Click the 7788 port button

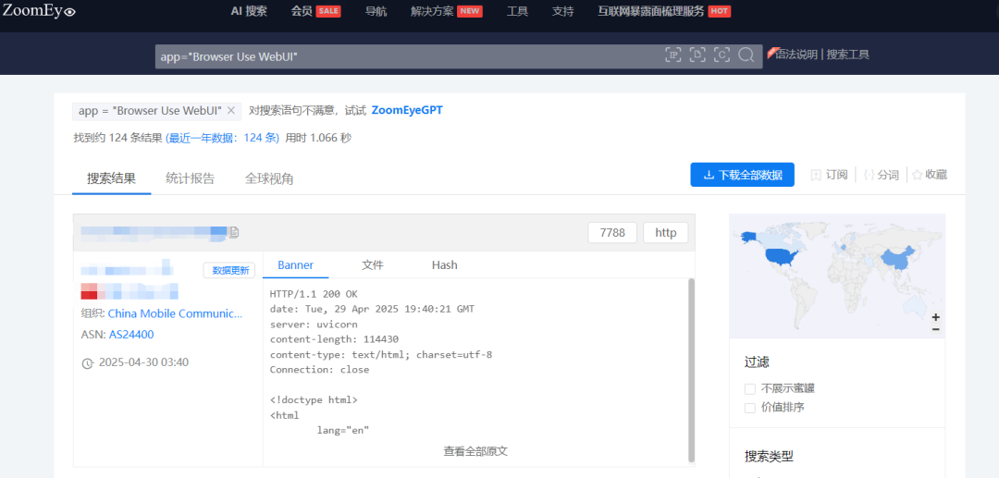pyautogui.click(x=612, y=233)
